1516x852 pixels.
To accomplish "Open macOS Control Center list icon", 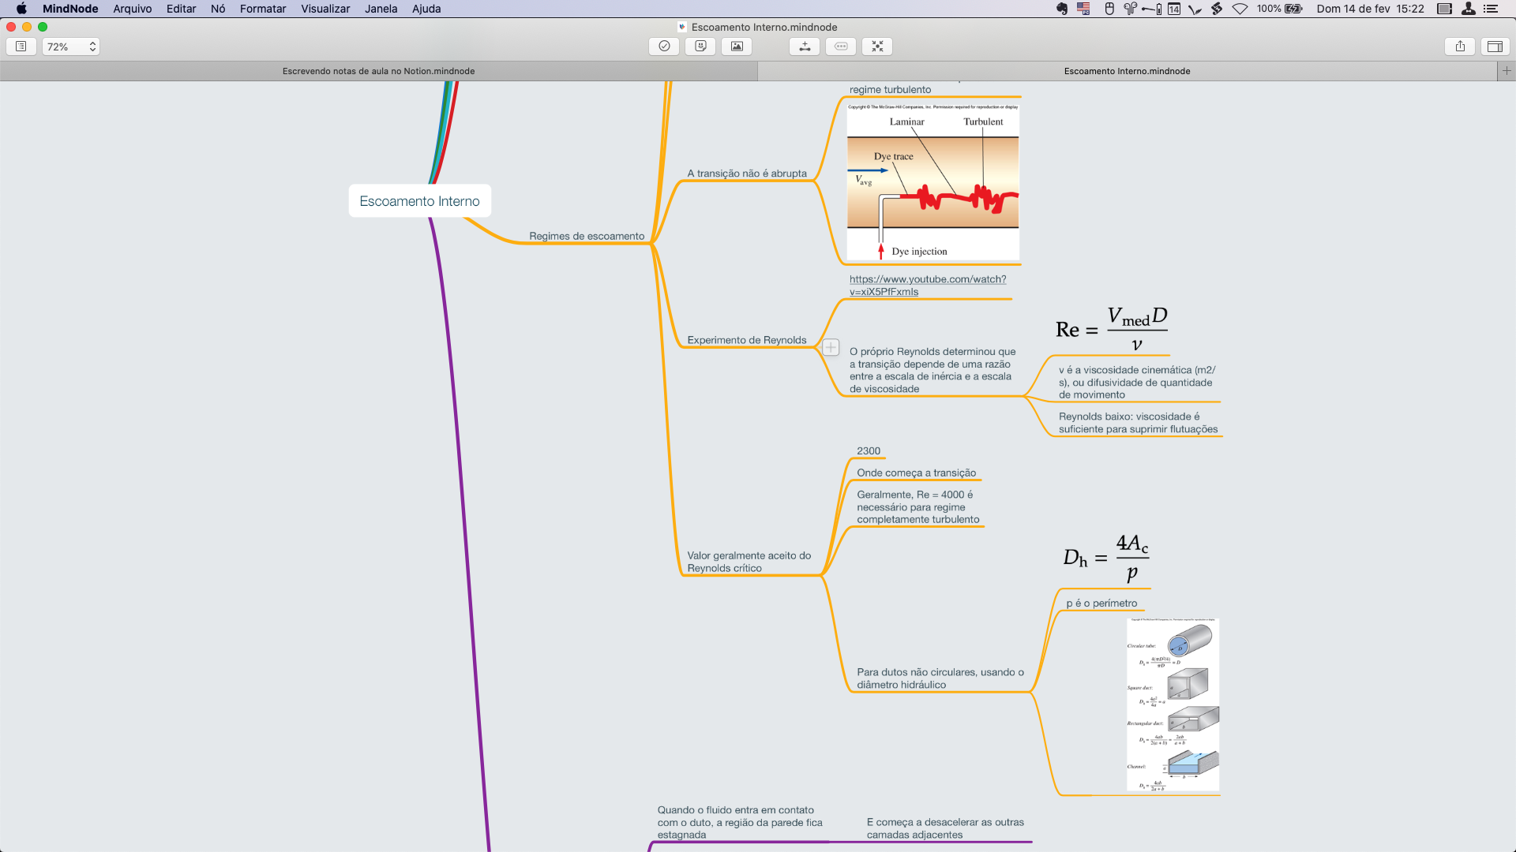I will (1491, 9).
